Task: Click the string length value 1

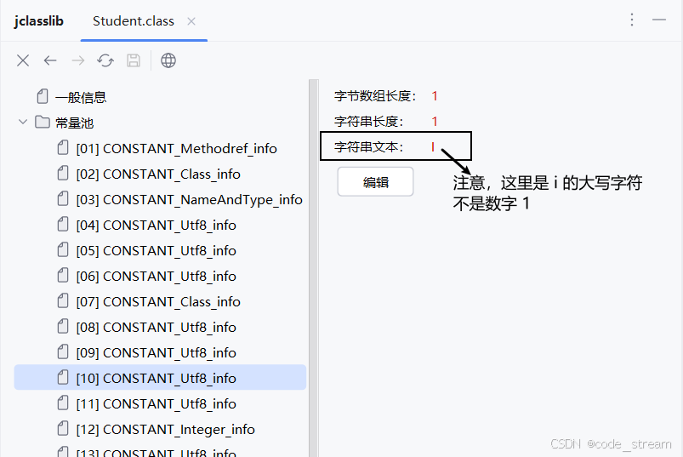Action: click(435, 122)
